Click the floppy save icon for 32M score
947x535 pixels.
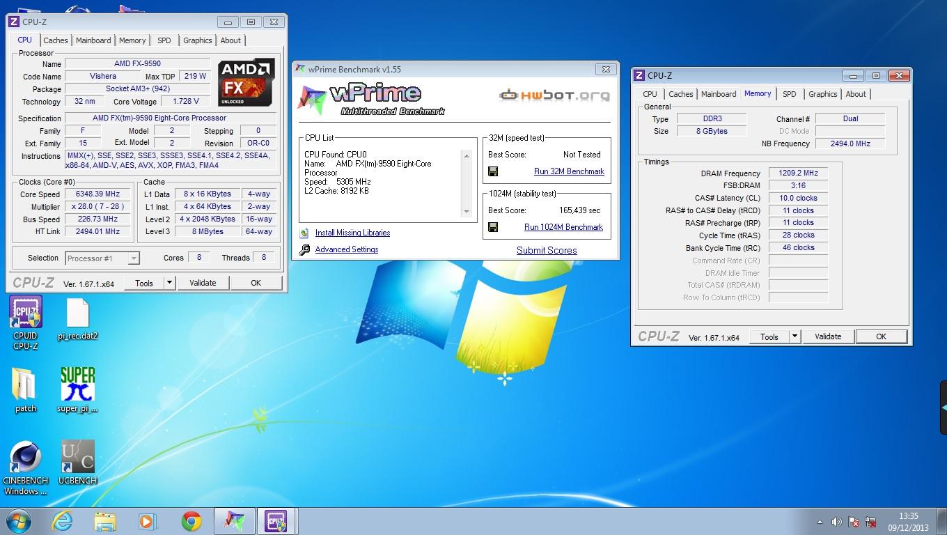[x=493, y=171]
